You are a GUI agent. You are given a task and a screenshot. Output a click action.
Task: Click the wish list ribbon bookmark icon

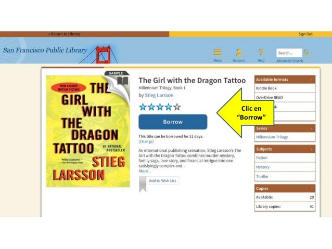143,184
